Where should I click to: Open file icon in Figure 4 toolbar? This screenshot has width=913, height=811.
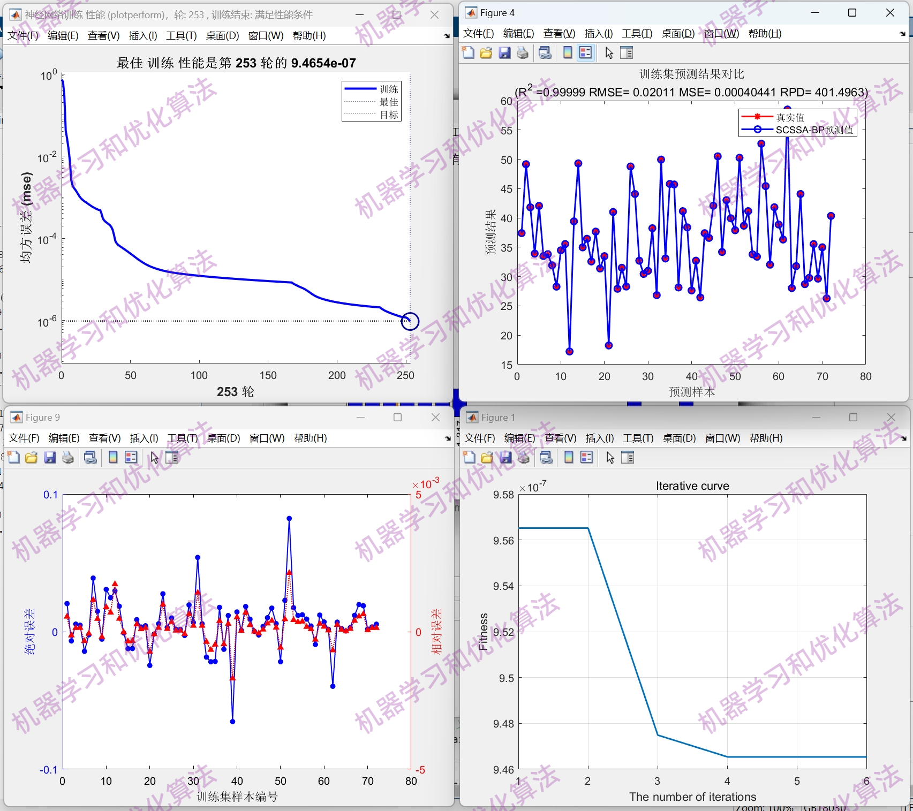[x=486, y=52]
